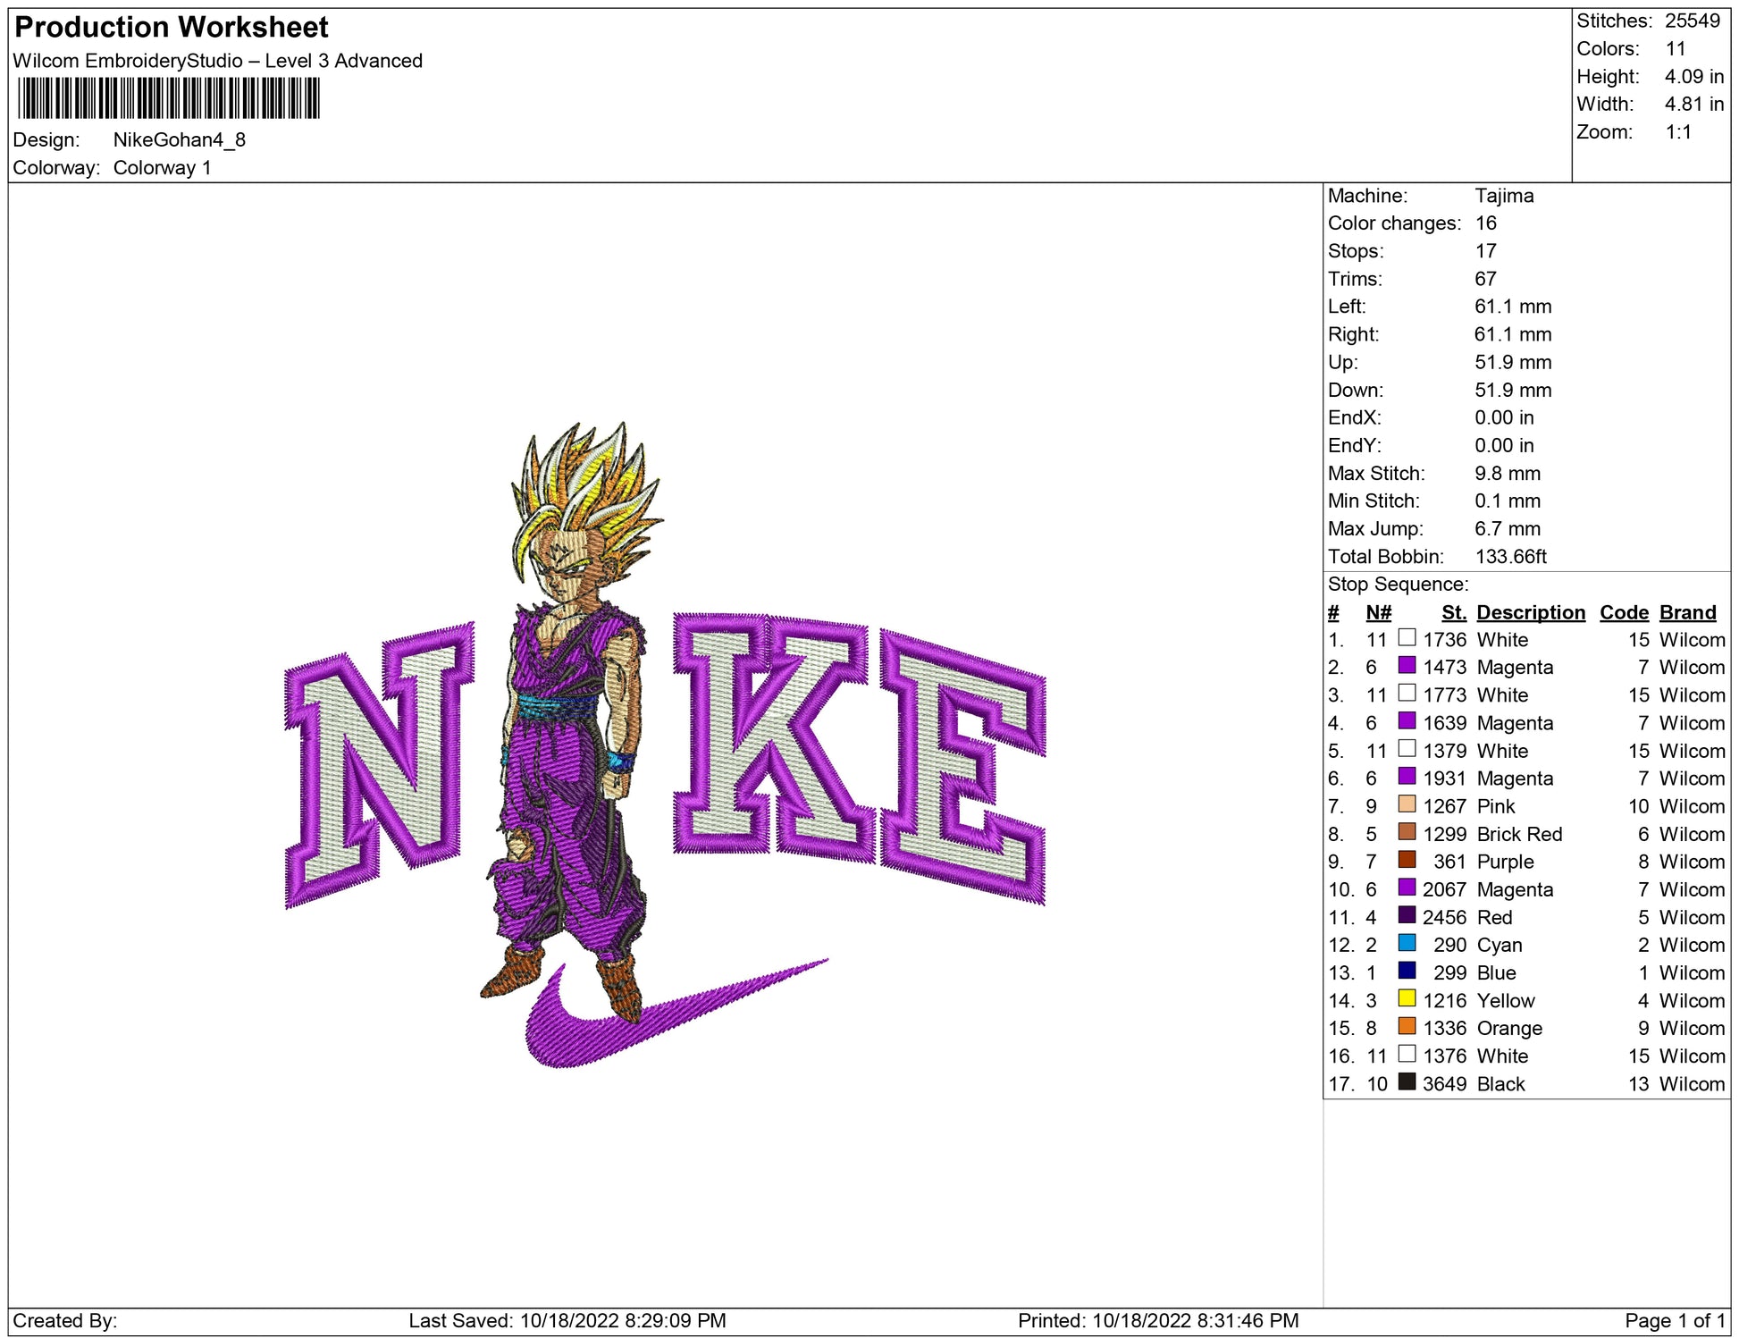The height and width of the screenshot is (1338, 1739).
Task: Click the Brand column header
Action: 1687,612
